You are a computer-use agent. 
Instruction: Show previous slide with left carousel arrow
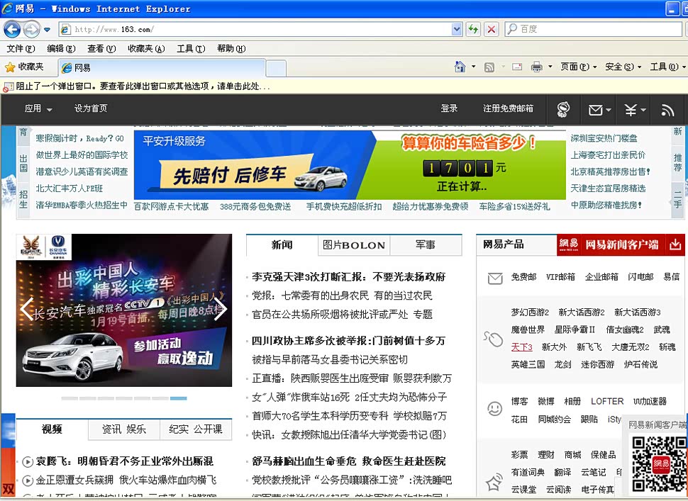[27, 308]
